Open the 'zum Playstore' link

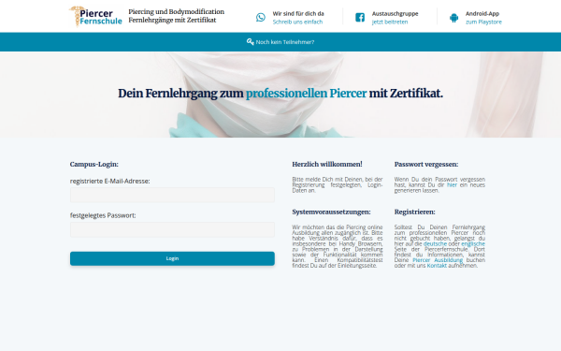click(483, 22)
